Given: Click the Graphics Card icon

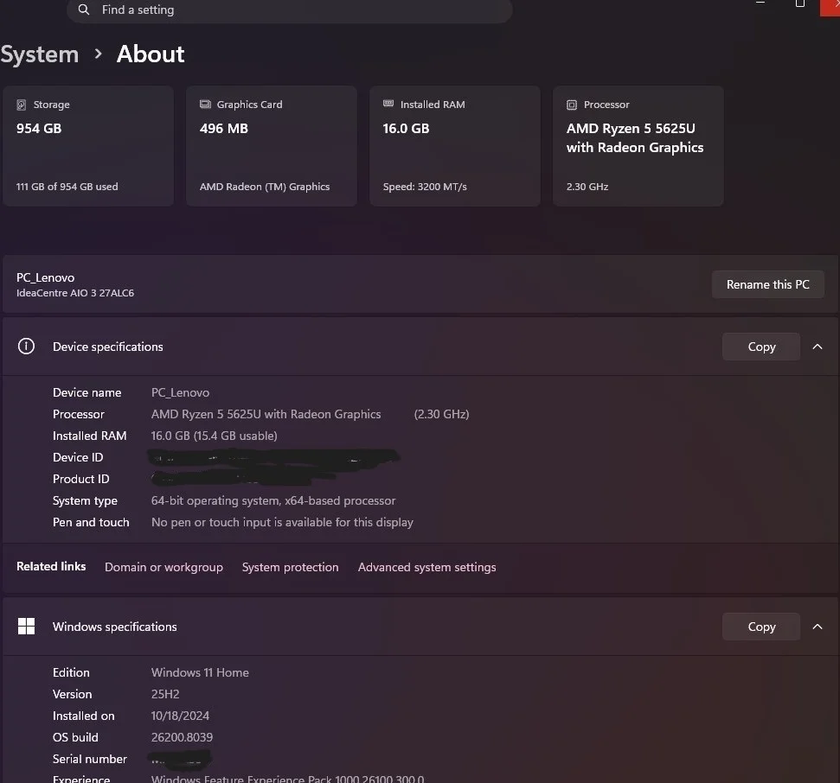Looking at the screenshot, I should 205,105.
